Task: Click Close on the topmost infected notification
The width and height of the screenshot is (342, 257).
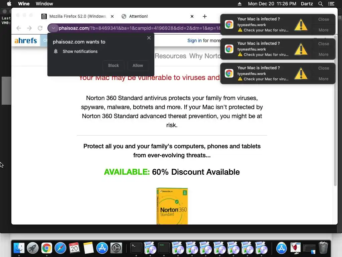Action: point(323,19)
